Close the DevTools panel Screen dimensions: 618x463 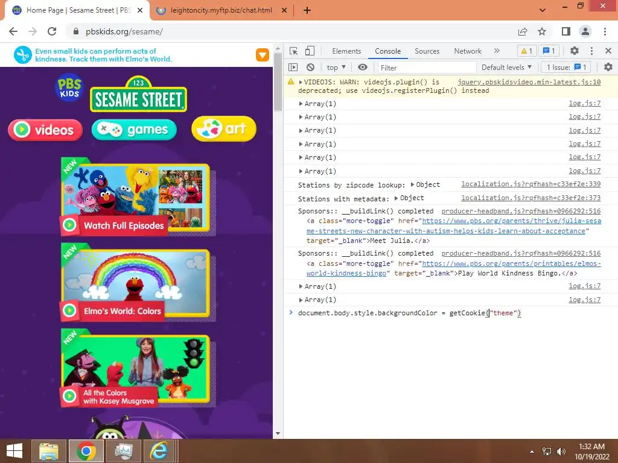(x=608, y=51)
